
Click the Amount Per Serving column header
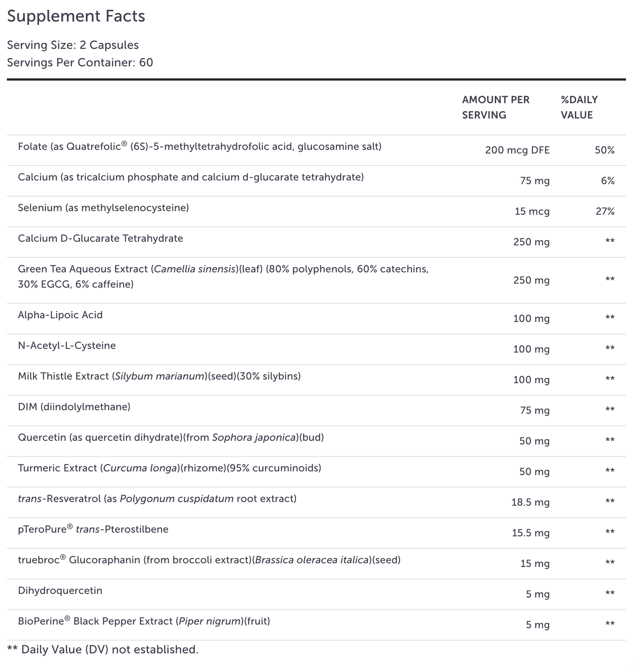[495, 107]
